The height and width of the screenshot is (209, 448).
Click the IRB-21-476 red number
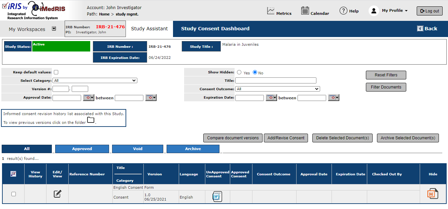click(110, 27)
